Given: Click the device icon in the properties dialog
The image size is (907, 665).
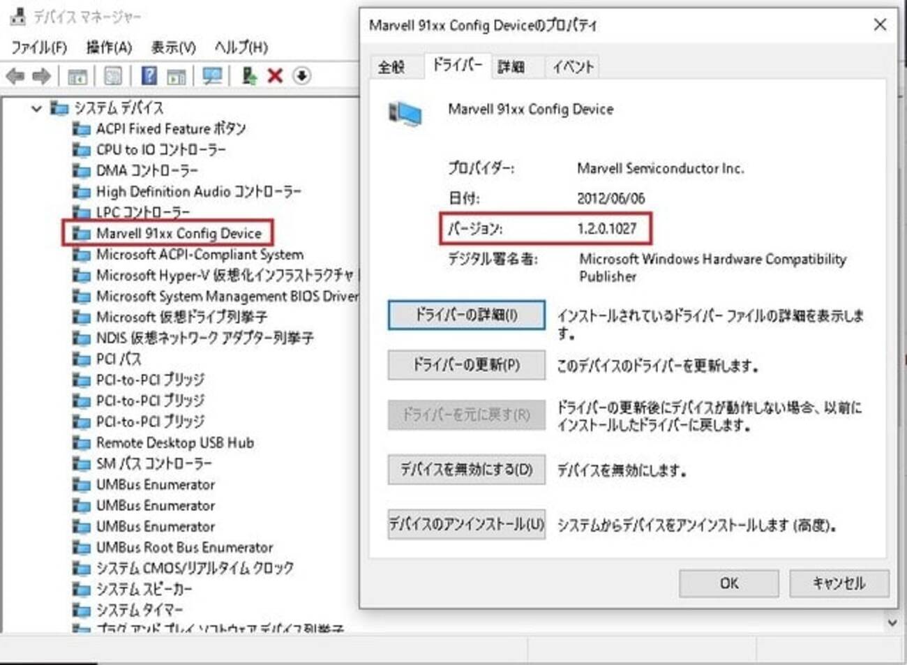Looking at the screenshot, I should pyautogui.click(x=405, y=113).
